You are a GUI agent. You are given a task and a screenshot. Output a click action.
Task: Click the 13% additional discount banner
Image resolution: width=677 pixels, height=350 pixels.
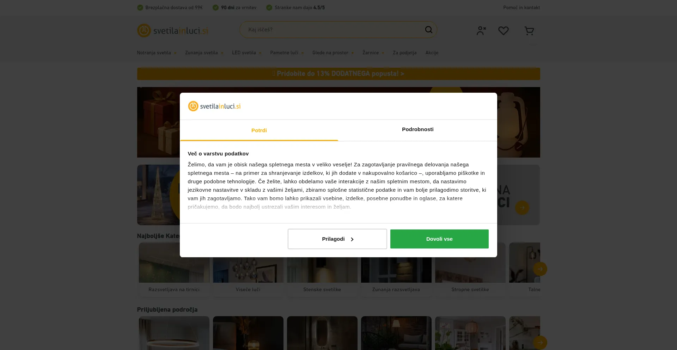tap(338, 74)
